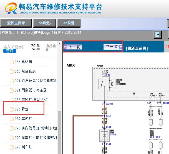Click the sidebar scroll up arrow
This screenshot has width=169, height=154.
[x=59, y=44]
